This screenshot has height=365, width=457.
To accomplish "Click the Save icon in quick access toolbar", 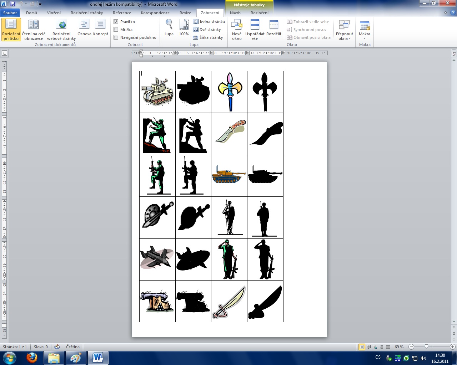I will click(13, 4).
